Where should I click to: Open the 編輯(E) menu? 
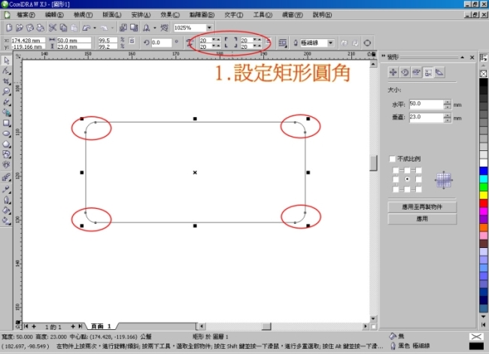(54, 14)
